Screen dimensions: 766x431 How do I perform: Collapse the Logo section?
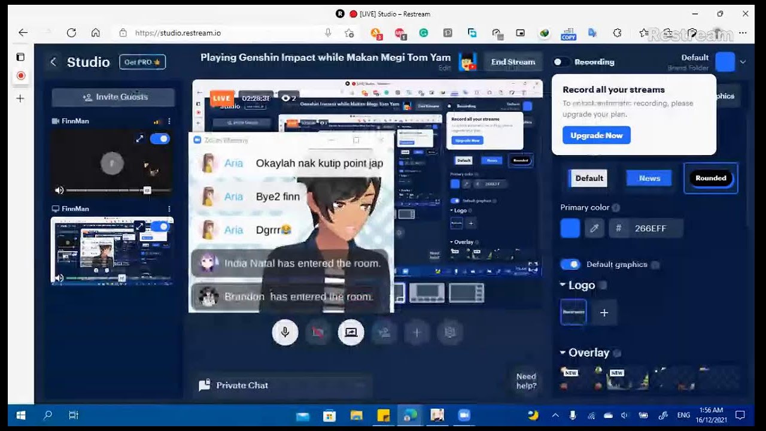[563, 285]
